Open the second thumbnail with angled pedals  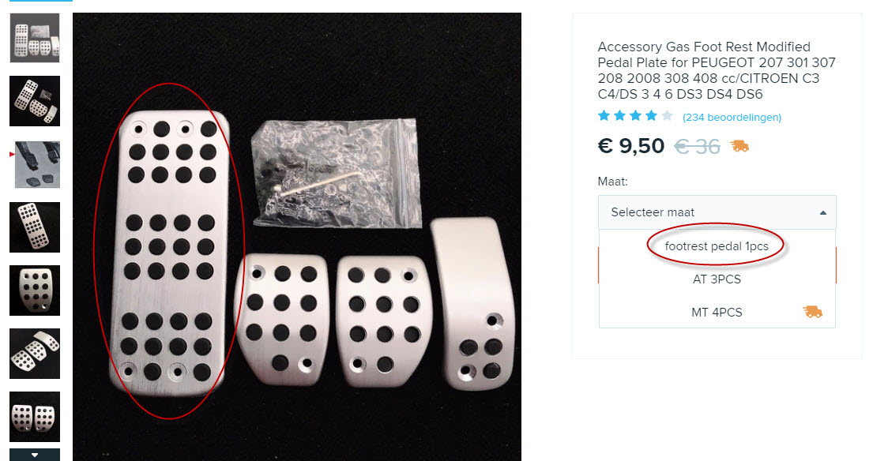[35, 101]
